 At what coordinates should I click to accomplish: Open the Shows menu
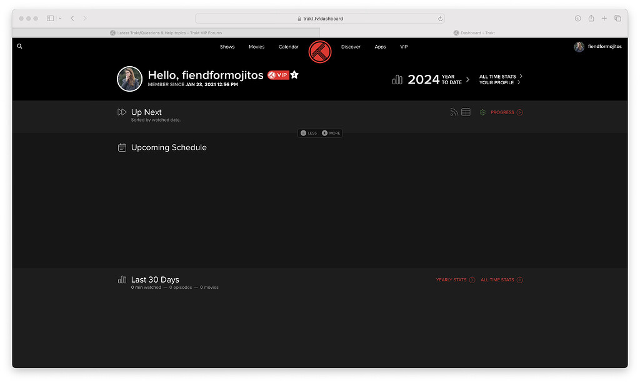(x=227, y=47)
